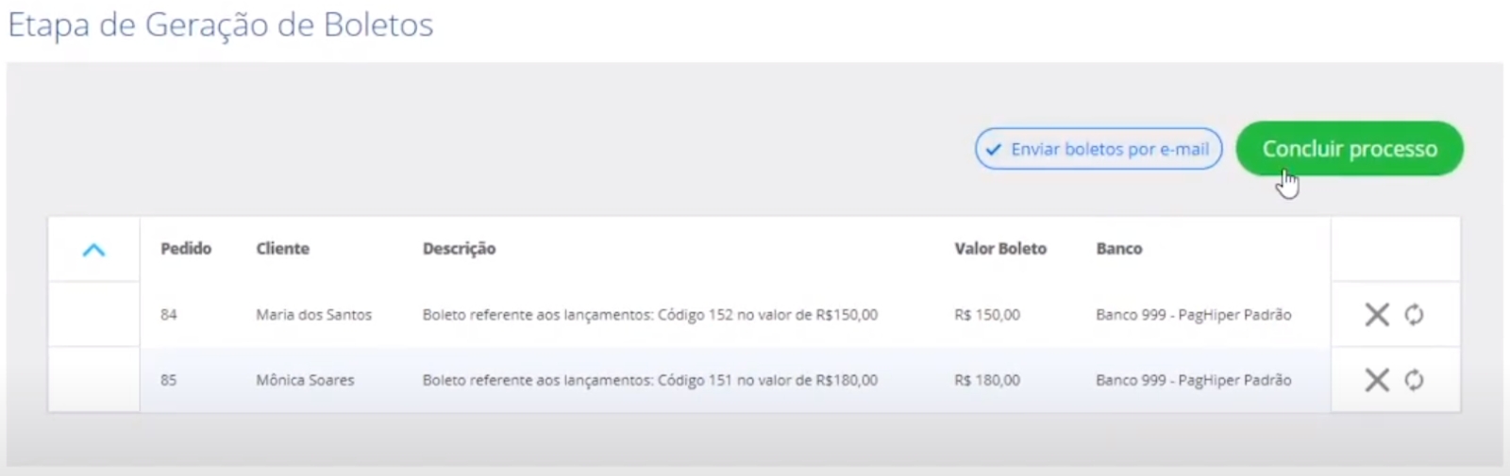Click boleto value R$ 150,00
The width and height of the screenshot is (1510, 476).
click(986, 315)
